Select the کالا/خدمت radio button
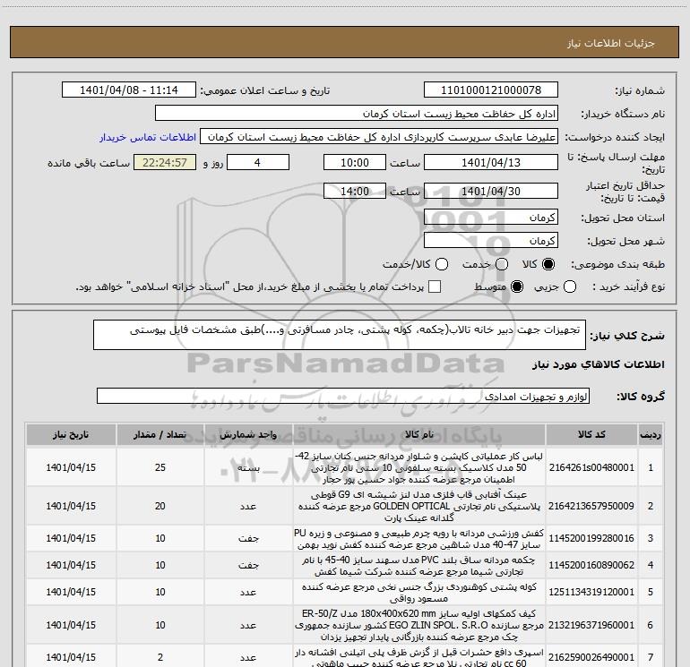This screenshot has height=667, width=690. 442,264
